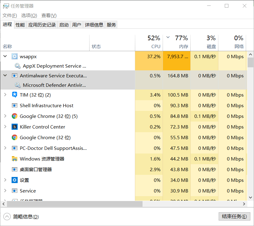254x226 pixels.
Task: Click the AppX Deployment Service icon
Action: point(17,66)
